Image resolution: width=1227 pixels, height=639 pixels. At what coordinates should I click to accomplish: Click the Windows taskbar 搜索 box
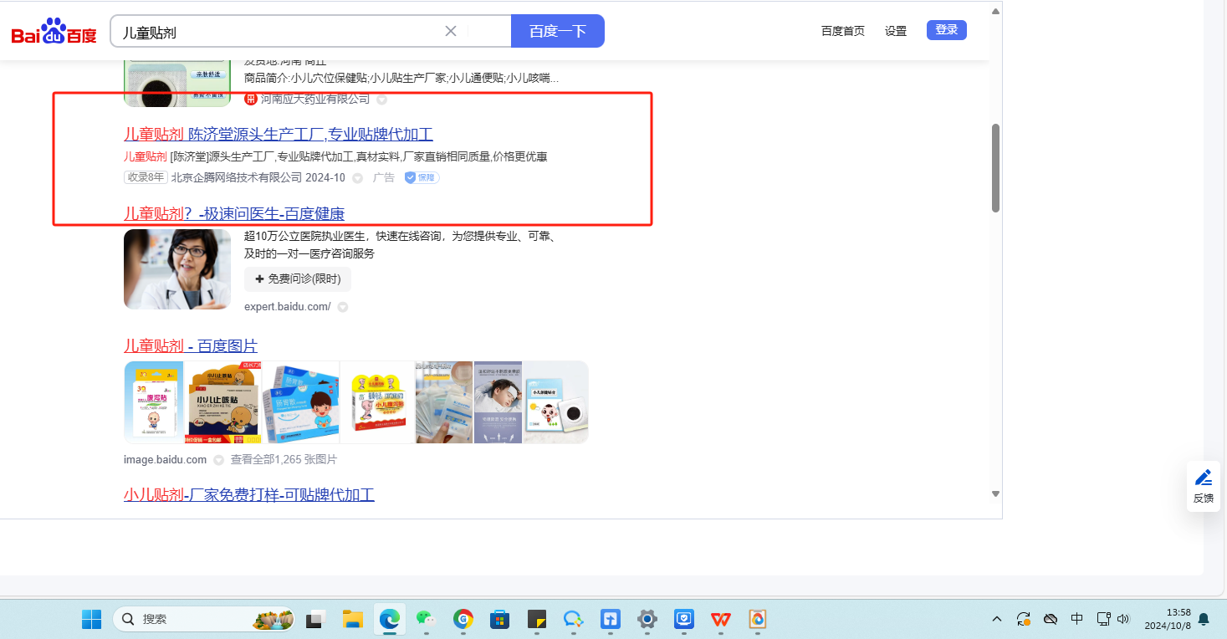click(203, 620)
